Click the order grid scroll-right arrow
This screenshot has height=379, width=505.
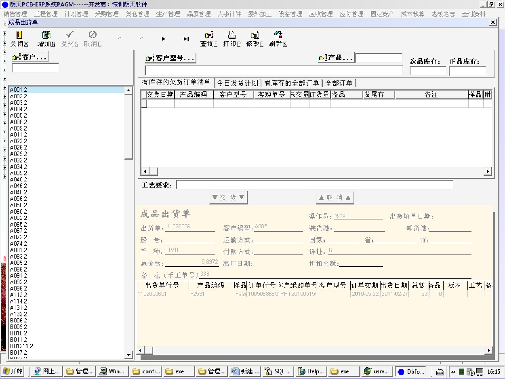488,171
